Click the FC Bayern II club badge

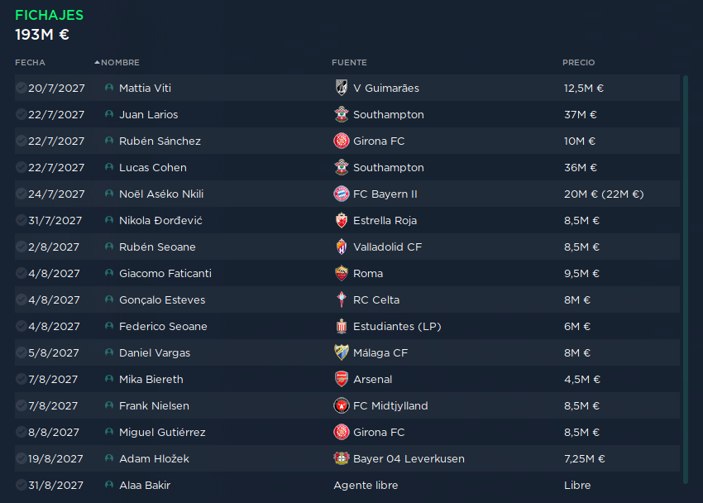coord(342,194)
